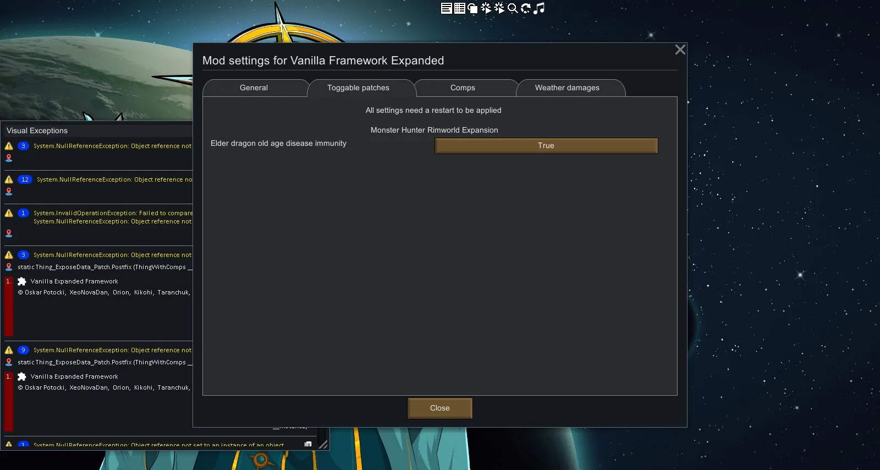880x470 pixels.
Task: Click location pin under first exception
Action: (x=9, y=158)
